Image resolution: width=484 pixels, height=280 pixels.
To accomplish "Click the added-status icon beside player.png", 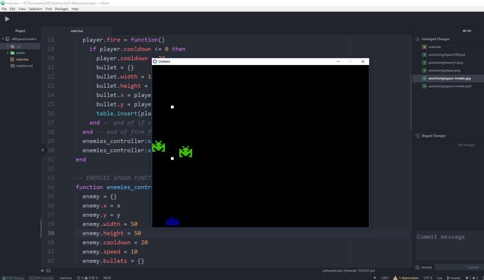I will 425,71.
